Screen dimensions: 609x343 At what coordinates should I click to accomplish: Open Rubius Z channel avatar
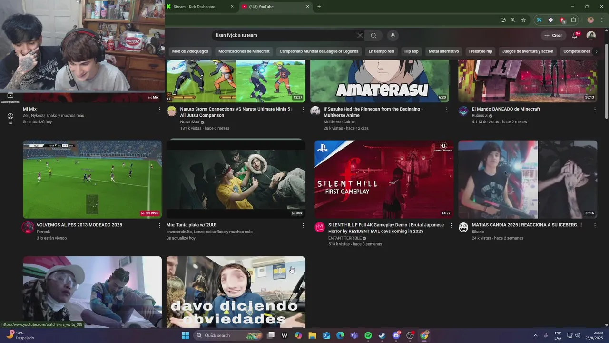pyautogui.click(x=463, y=111)
